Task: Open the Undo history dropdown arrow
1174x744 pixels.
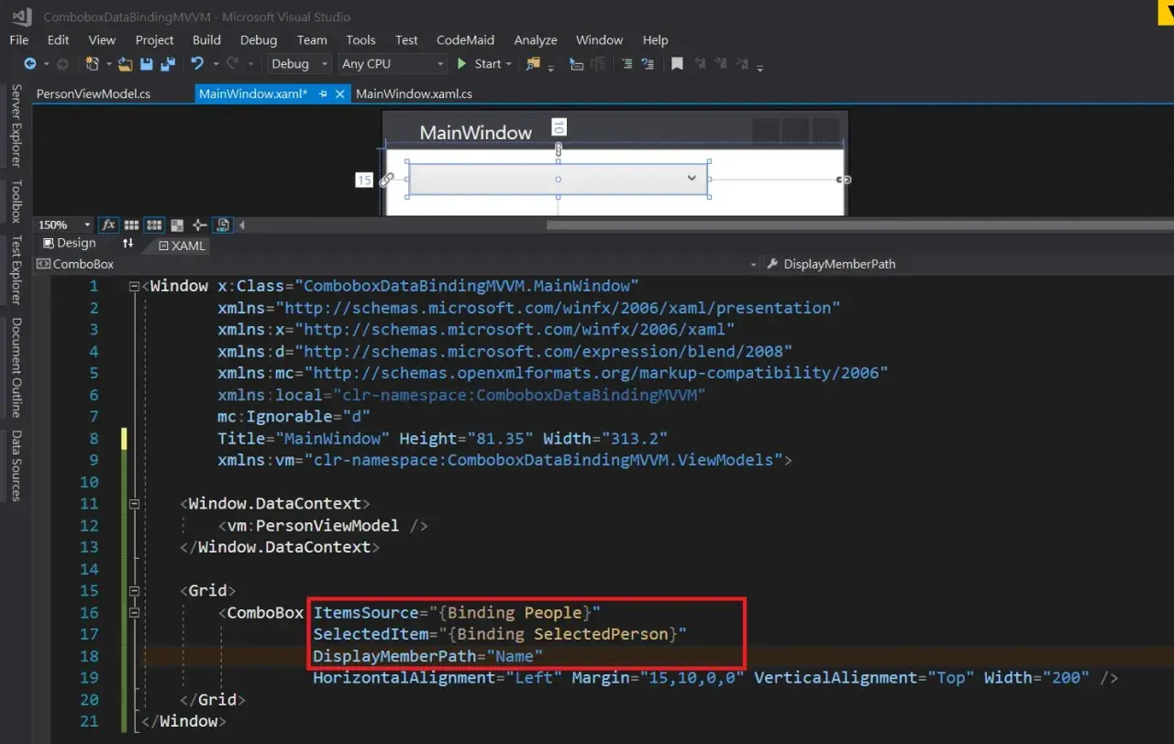Action: point(216,64)
